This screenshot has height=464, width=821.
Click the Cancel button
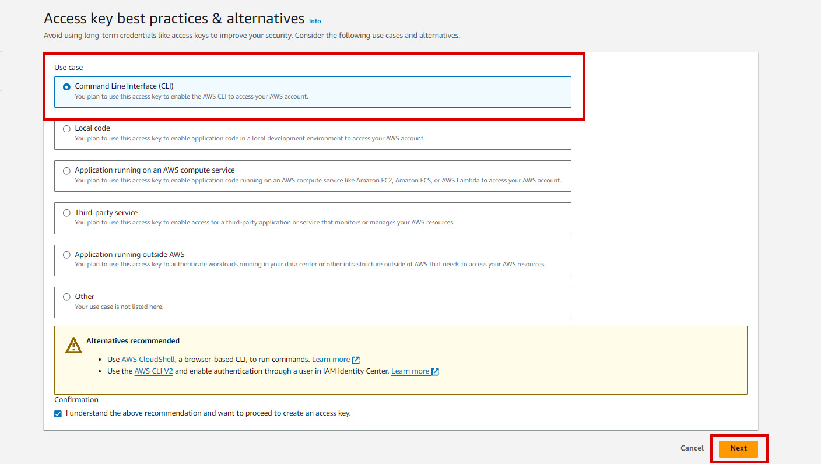692,448
